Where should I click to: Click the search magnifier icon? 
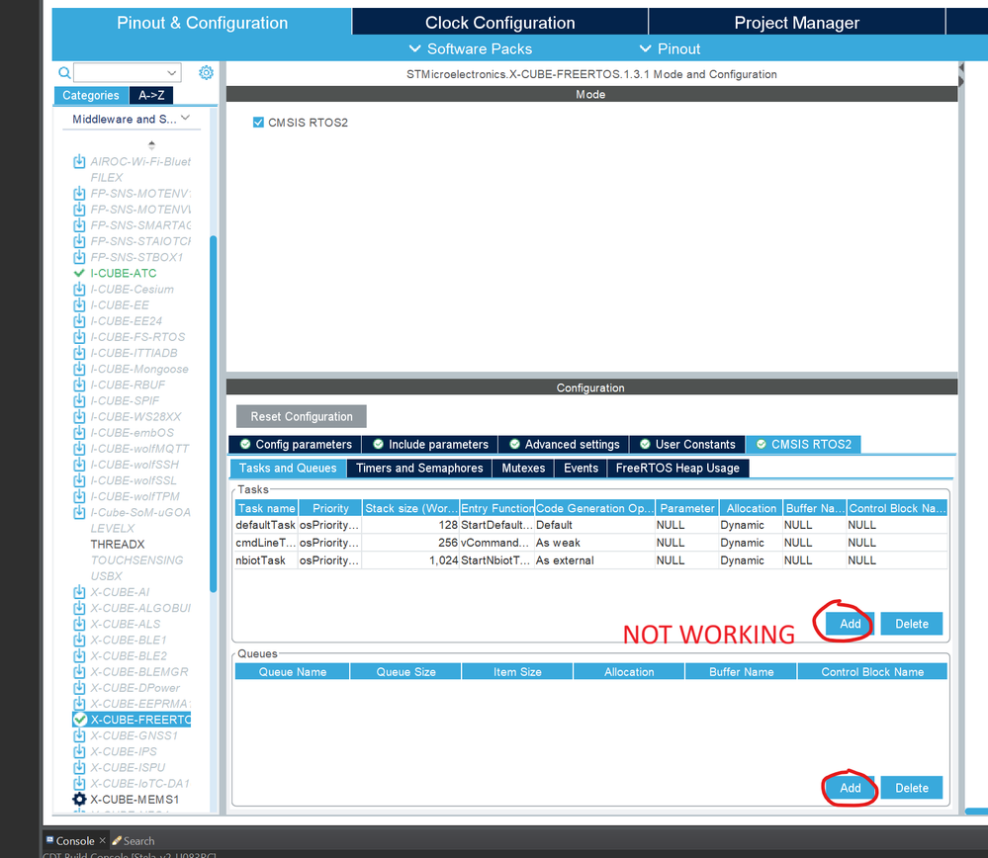pyautogui.click(x=64, y=72)
